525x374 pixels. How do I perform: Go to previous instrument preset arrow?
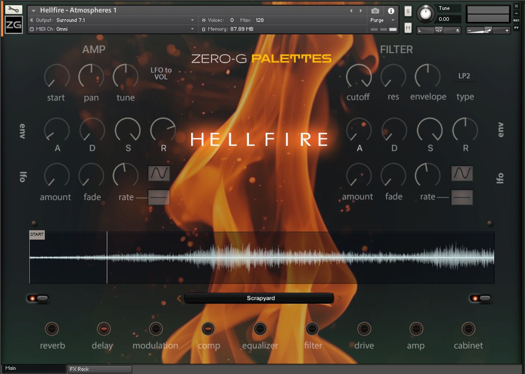pos(351,11)
